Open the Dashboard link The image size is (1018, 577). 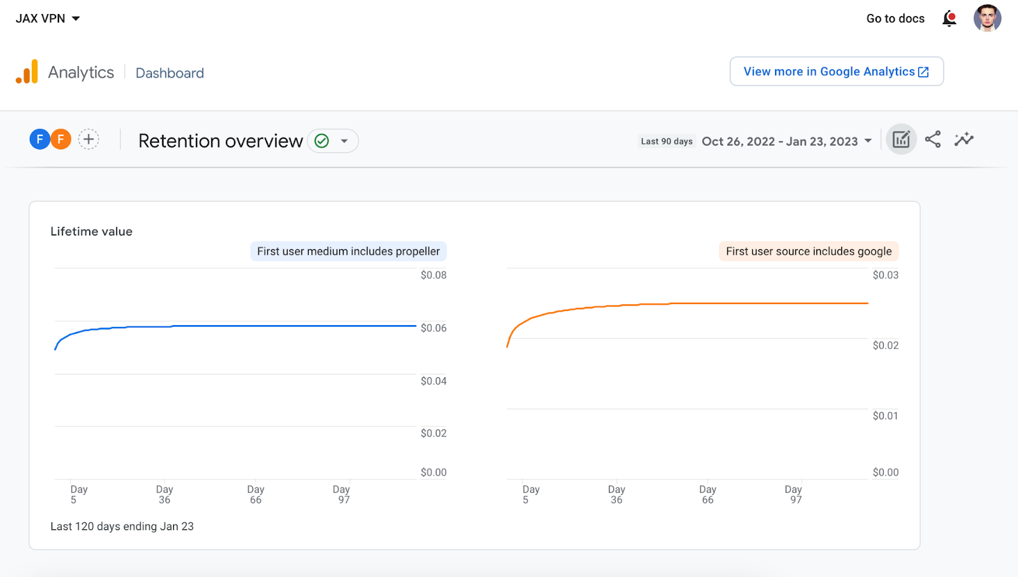click(170, 73)
